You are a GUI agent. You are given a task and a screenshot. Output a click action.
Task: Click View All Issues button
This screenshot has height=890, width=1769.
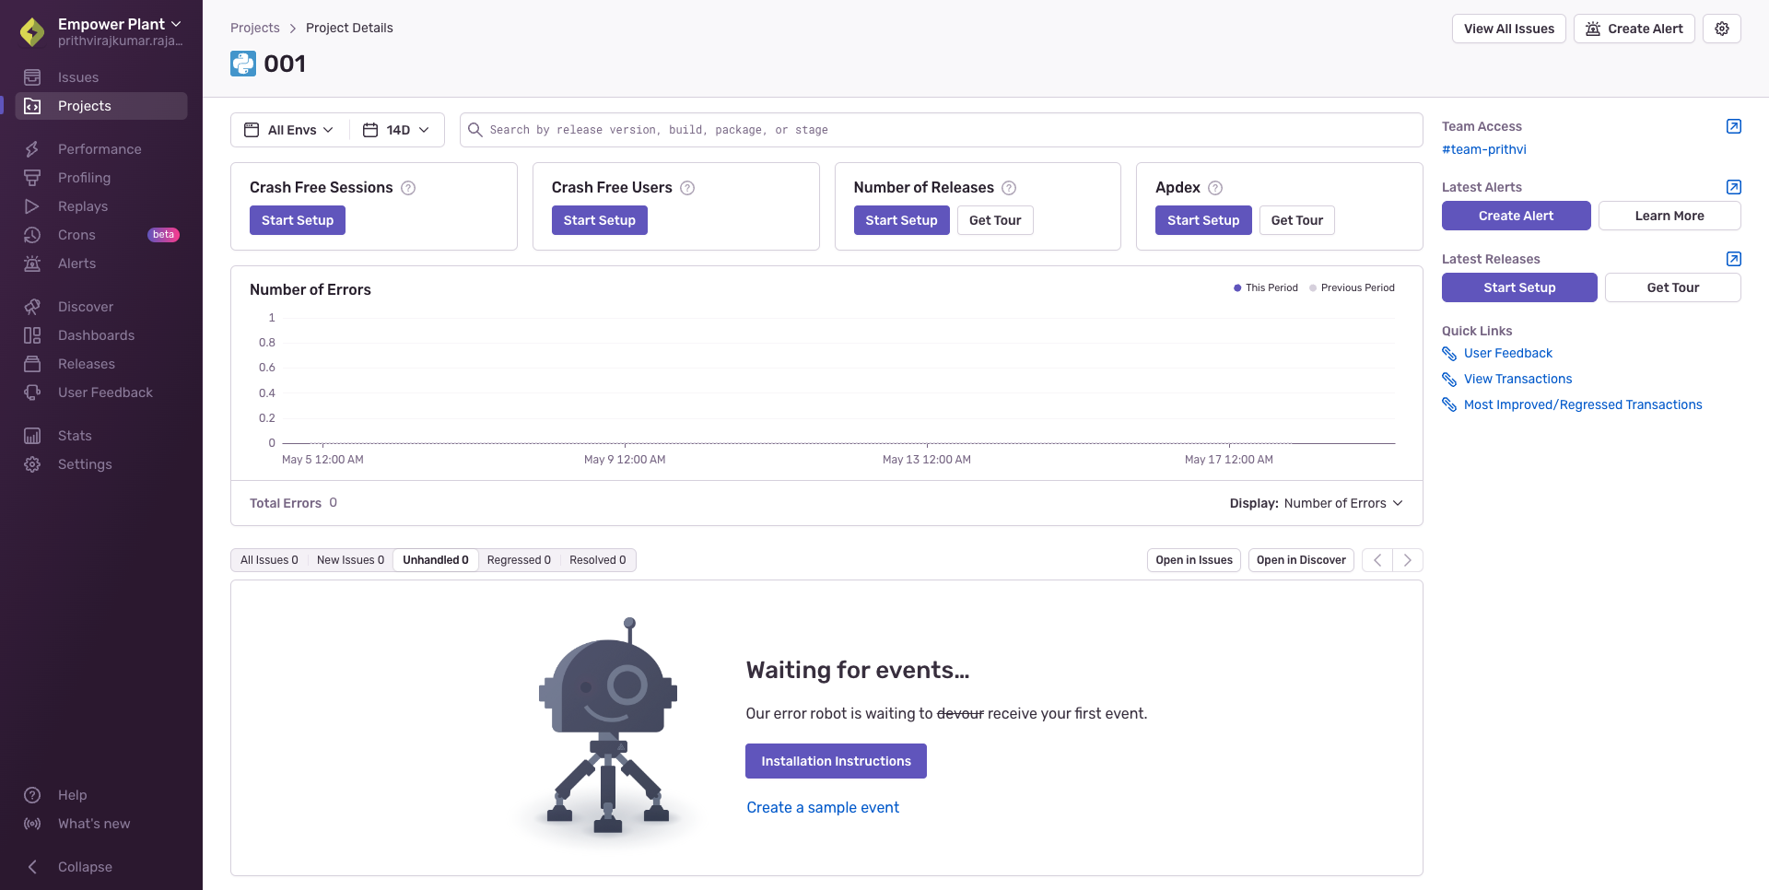[x=1508, y=29]
